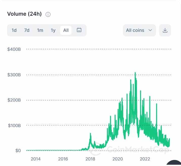Screen dimensions: 181x166
Task: Click the $300B axis label
Action: (14, 75)
